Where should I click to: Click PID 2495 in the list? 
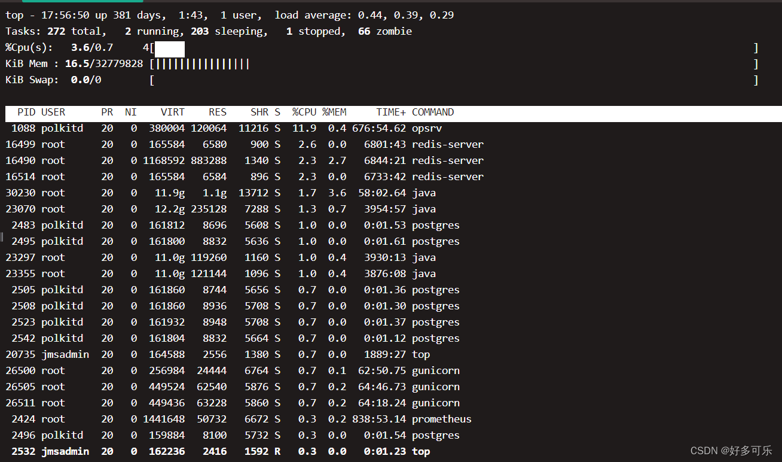(x=23, y=241)
